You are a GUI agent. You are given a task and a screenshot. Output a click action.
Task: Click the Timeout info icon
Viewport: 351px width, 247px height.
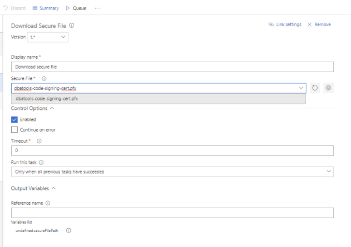tap(38, 141)
